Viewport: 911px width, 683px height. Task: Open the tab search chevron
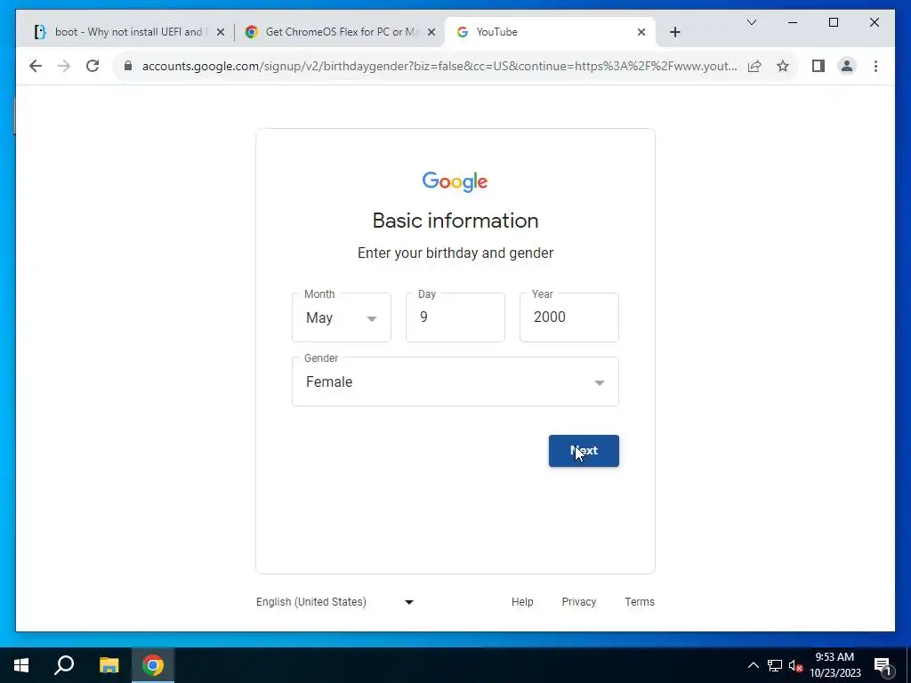[x=752, y=22]
